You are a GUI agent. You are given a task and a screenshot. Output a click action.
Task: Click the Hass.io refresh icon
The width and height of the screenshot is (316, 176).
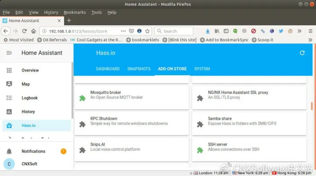[x=302, y=53]
